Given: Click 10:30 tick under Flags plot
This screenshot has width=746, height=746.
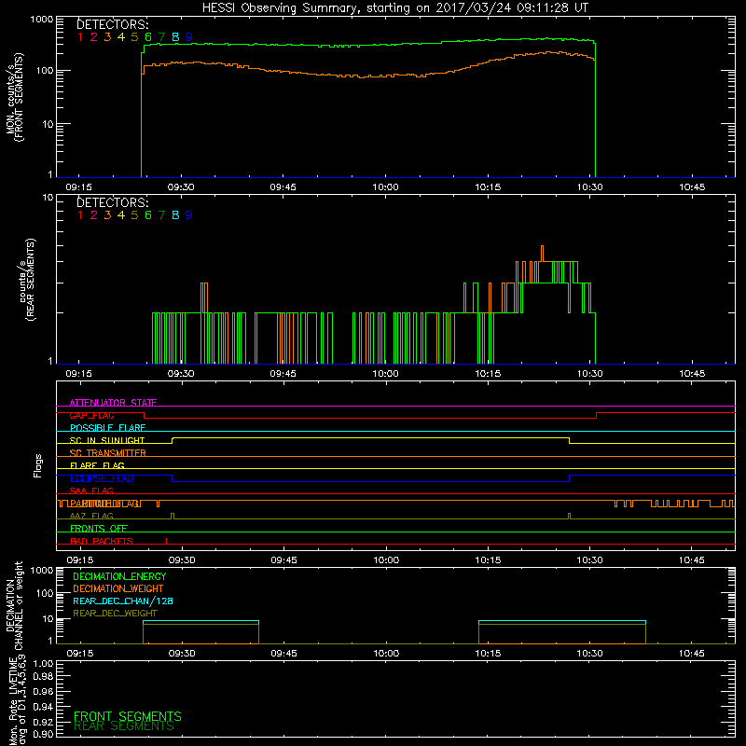Looking at the screenshot, I should pos(590,560).
